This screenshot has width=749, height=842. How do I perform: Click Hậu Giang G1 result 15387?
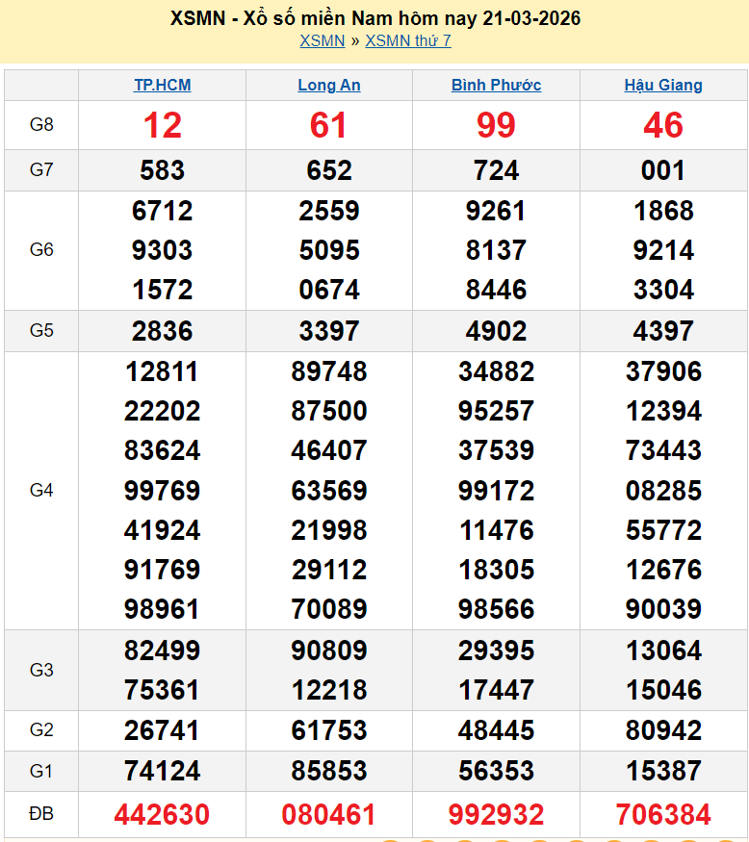[663, 770]
